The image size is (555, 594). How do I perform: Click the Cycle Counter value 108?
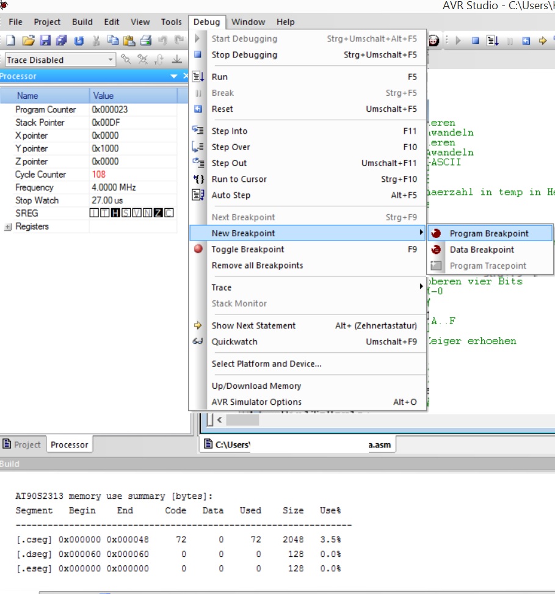coord(98,174)
